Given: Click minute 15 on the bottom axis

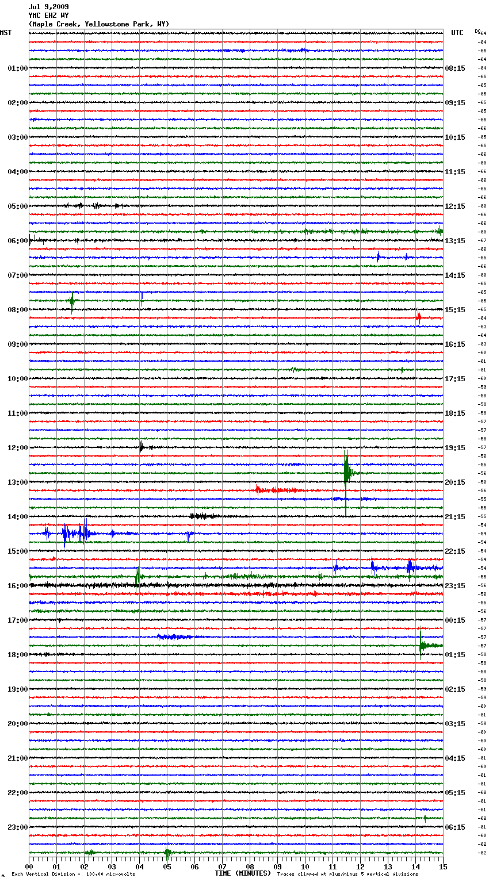Looking at the screenshot, I should coord(443,866).
